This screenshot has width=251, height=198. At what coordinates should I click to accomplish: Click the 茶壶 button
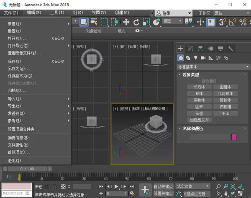coord(199,113)
